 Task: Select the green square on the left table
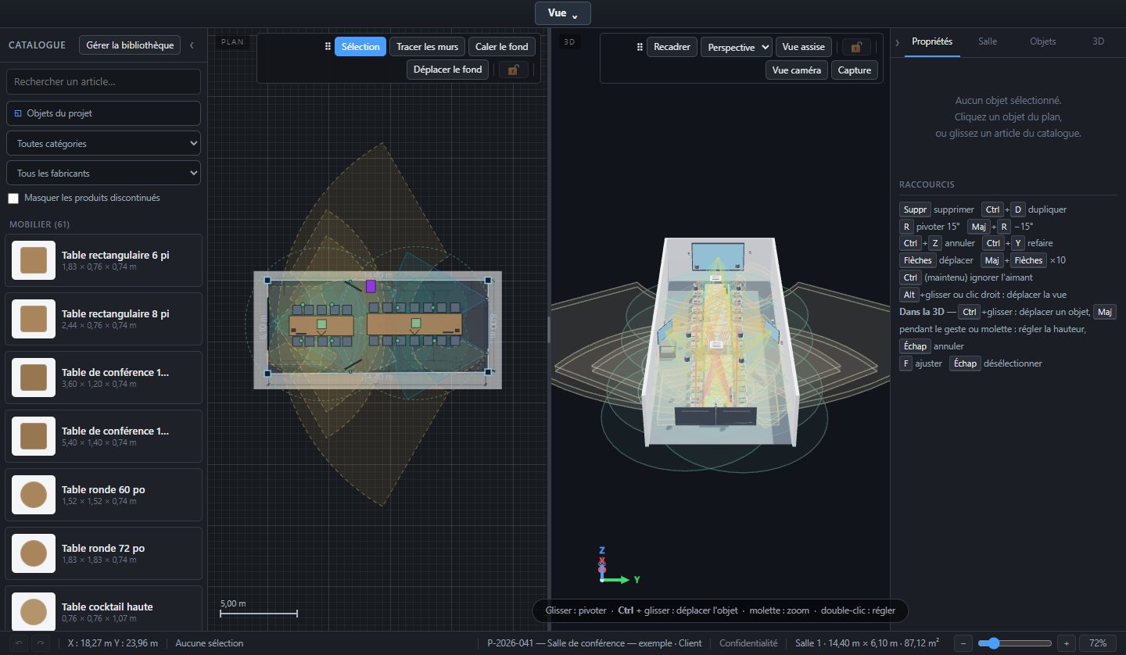coord(321,324)
